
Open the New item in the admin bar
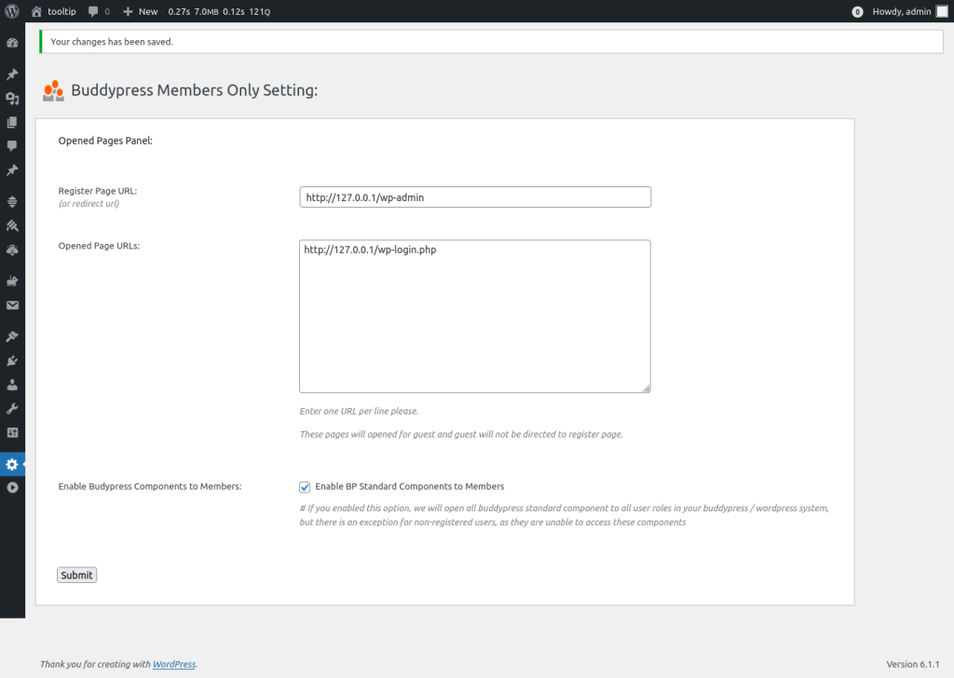[140, 11]
